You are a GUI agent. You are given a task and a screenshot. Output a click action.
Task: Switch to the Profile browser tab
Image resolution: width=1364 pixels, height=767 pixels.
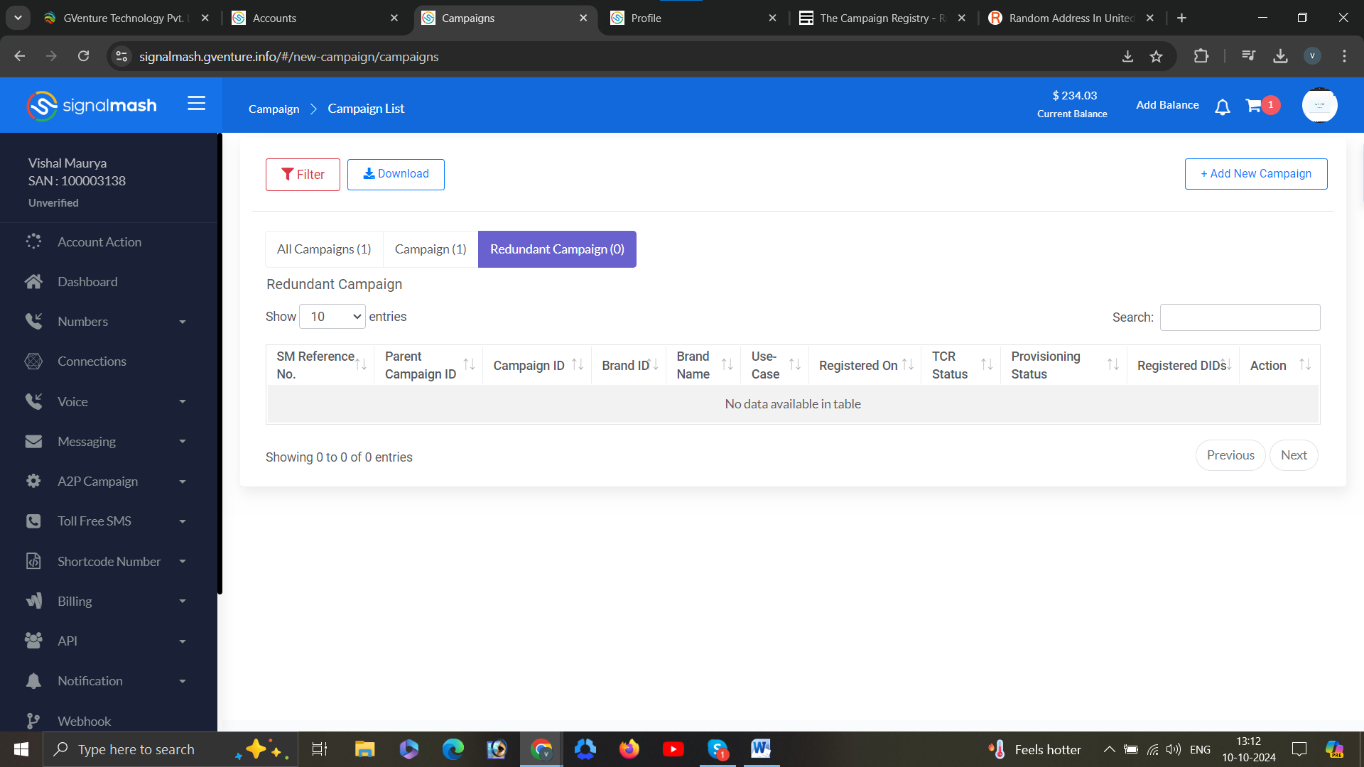pyautogui.click(x=693, y=18)
